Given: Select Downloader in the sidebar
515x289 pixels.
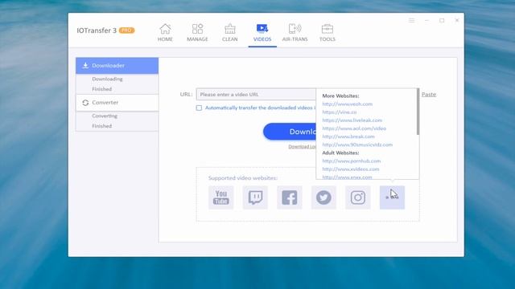Looking at the screenshot, I should click(117, 66).
